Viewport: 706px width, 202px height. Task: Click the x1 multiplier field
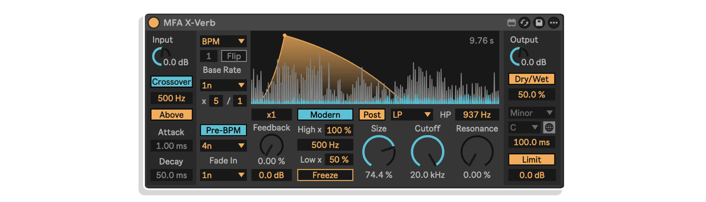tap(271, 115)
